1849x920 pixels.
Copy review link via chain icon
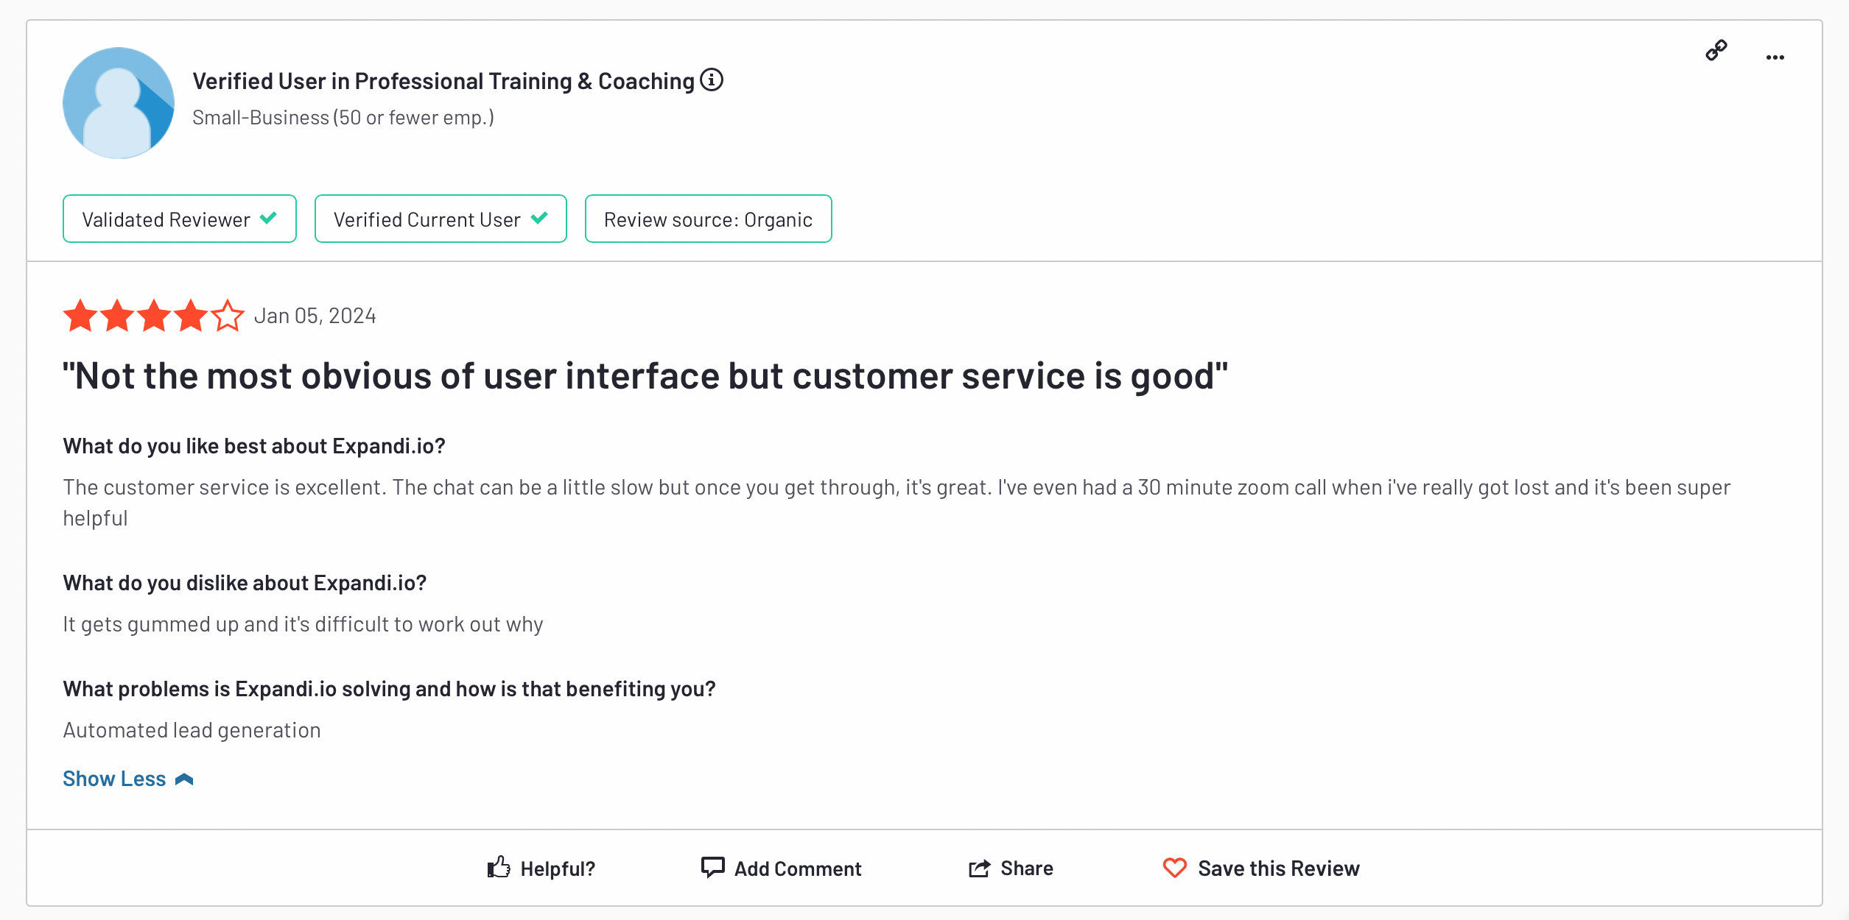click(x=1716, y=51)
